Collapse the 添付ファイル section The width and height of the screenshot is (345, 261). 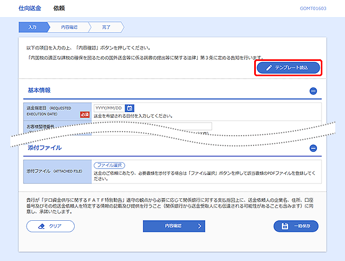click(x=313, y=148)
